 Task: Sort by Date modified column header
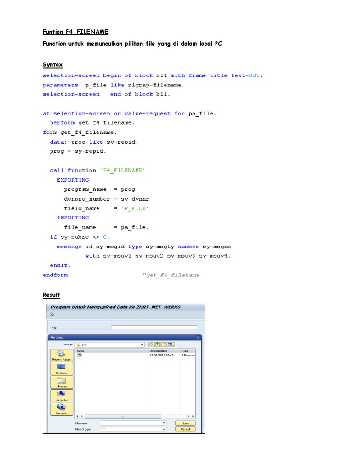pos(164,351)
